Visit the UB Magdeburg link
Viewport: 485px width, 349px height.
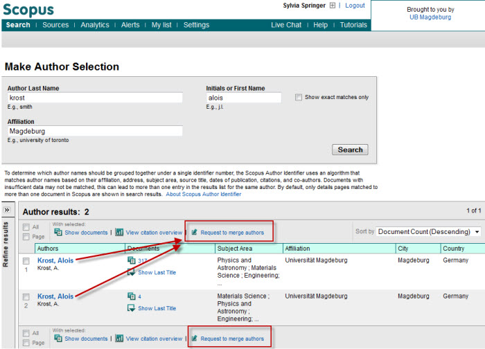coord(430,17)
